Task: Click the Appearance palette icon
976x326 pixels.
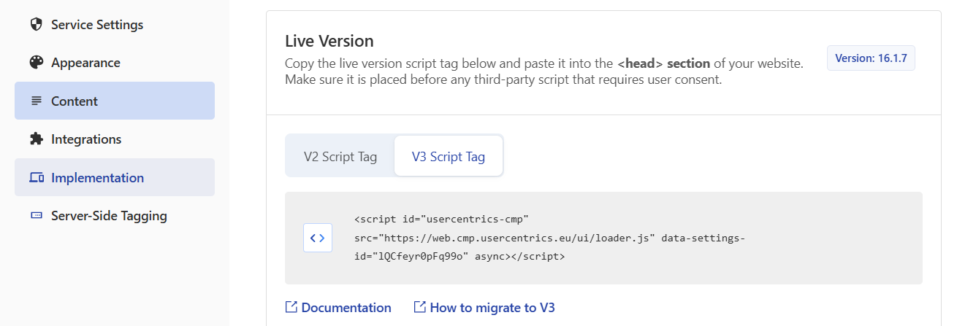Action: point(37,63)
